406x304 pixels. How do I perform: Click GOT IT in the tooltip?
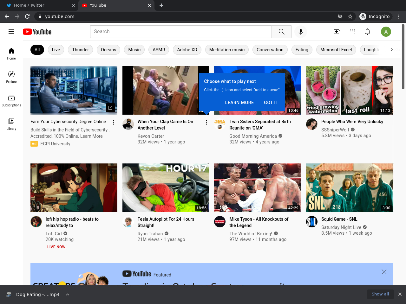tap(271, 103)
